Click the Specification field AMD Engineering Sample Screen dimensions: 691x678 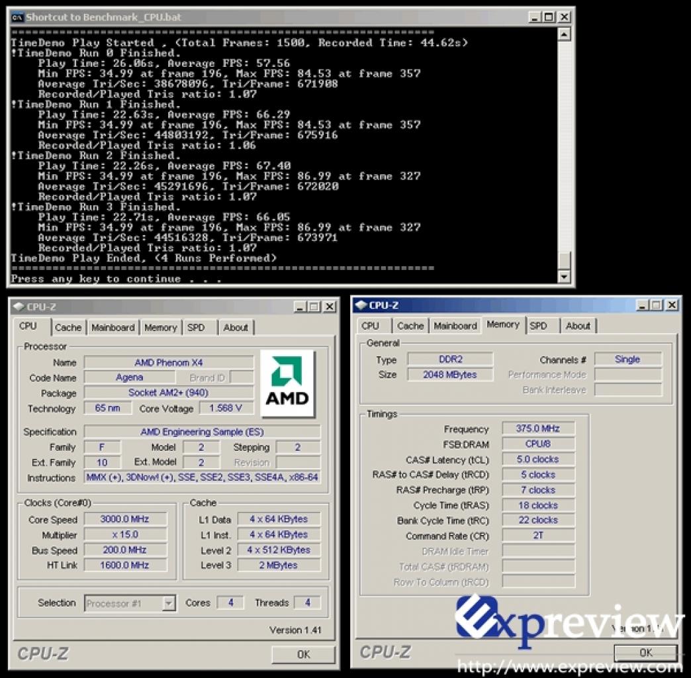tap(203, 432)
